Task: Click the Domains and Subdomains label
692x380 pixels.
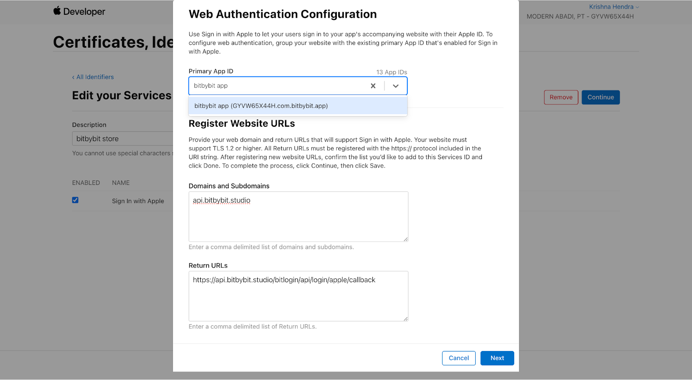Action: 229,186
